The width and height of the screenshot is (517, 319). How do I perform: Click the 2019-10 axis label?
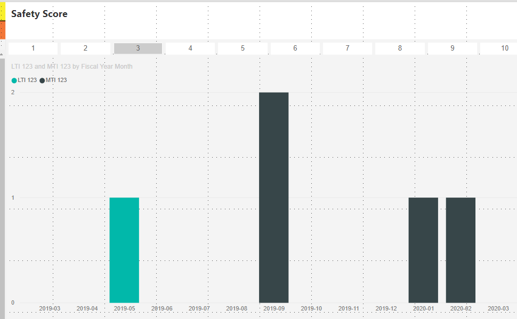click(311, 308)
